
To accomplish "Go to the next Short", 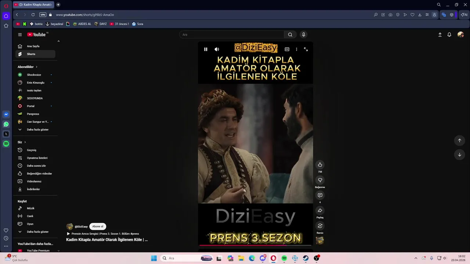I will (459, 155).
